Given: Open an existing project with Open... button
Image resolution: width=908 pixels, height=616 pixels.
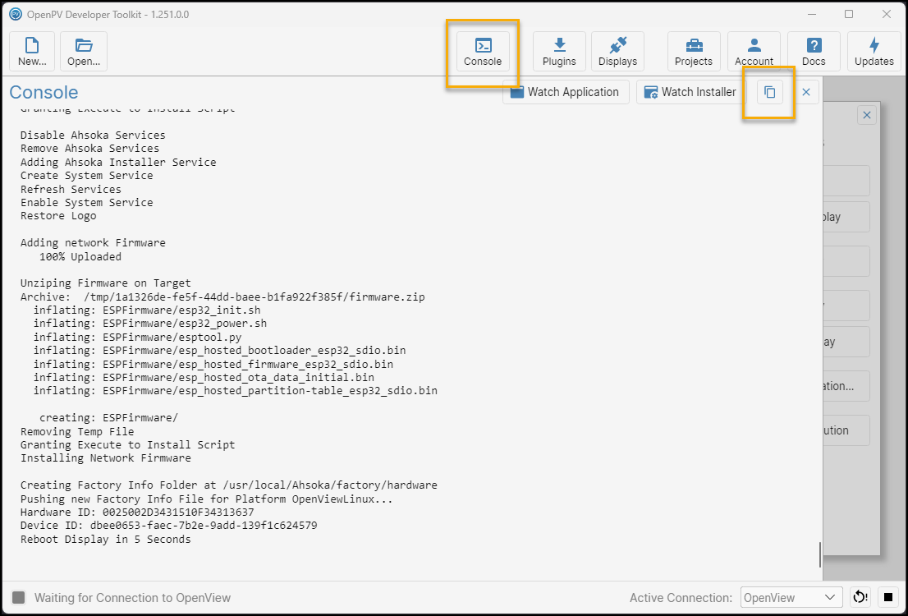Looking at the screenshot, I should click(x=84, y=52).
